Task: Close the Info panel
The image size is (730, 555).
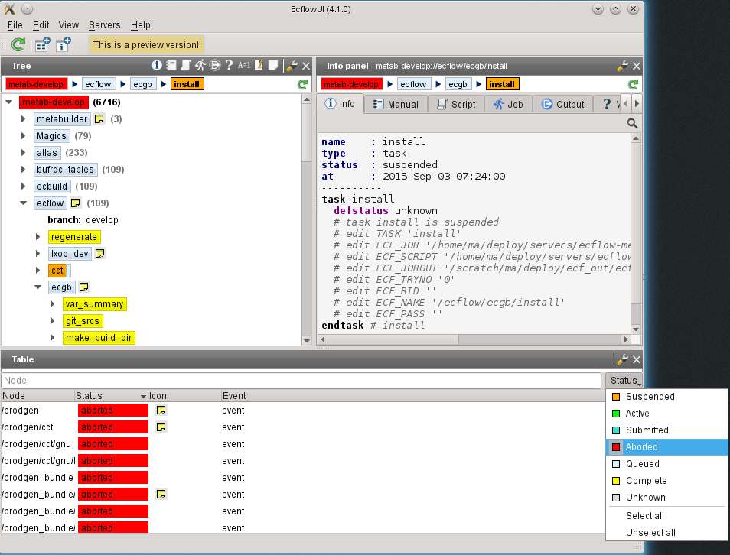Action: coord(637,66)
